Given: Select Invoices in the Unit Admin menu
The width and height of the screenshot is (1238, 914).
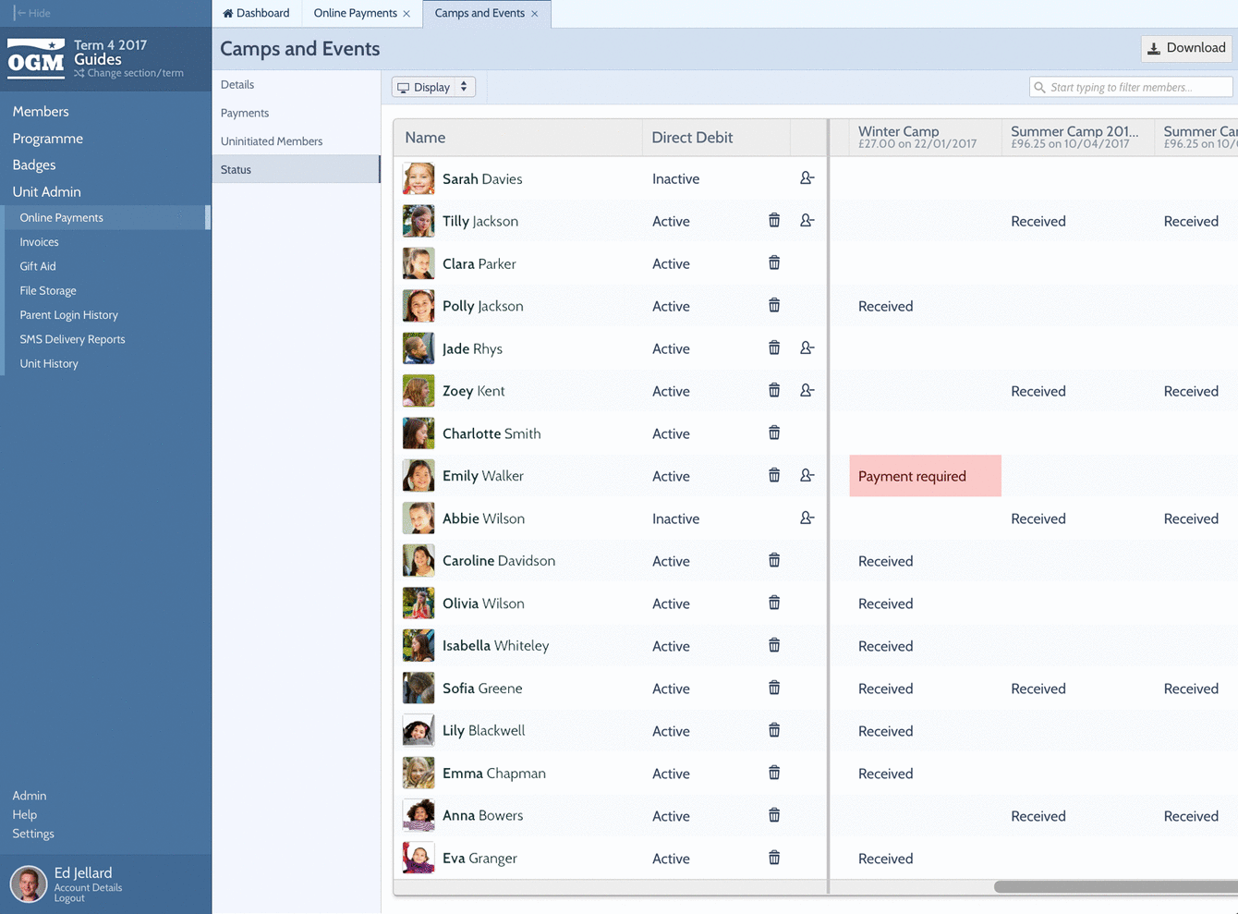Looking at the screenshot, I should (41, 241).
